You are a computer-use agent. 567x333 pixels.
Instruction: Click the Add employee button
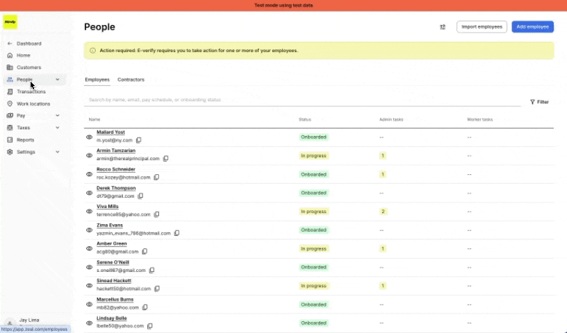(x=533, y=27)
